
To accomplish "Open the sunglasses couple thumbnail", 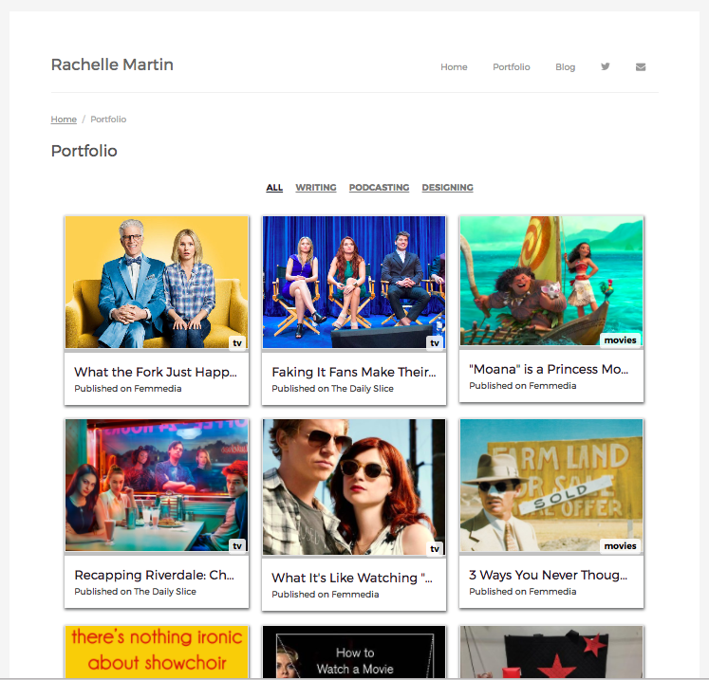I will click(354, 487).
